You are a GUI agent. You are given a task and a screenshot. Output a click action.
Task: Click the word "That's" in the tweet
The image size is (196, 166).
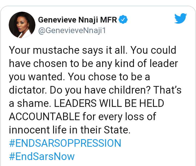(167, 90)
